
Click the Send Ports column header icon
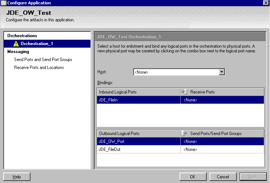[184, 134]
